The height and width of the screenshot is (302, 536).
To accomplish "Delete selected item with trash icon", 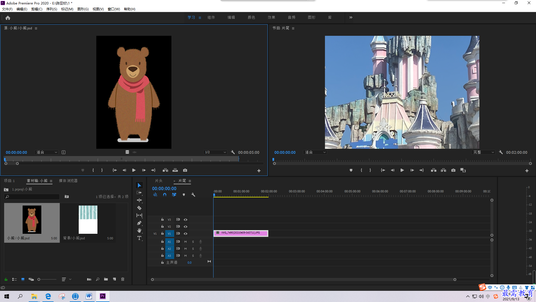I will point(123,279).
